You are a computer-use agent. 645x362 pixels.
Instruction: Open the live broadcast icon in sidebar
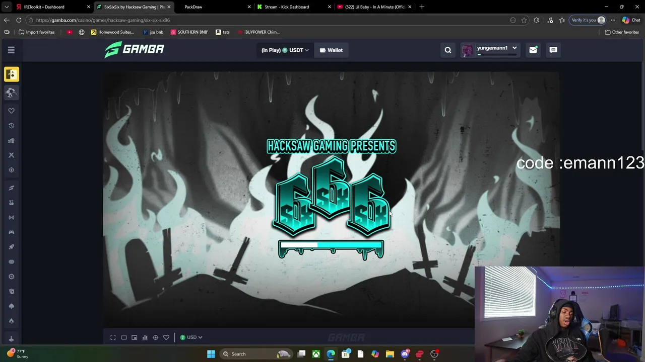coord(11,217)
